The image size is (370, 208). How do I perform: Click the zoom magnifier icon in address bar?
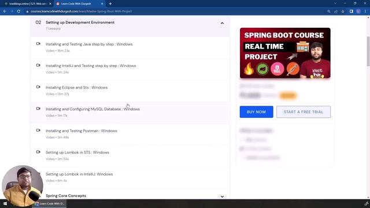[x=329, y=12]
